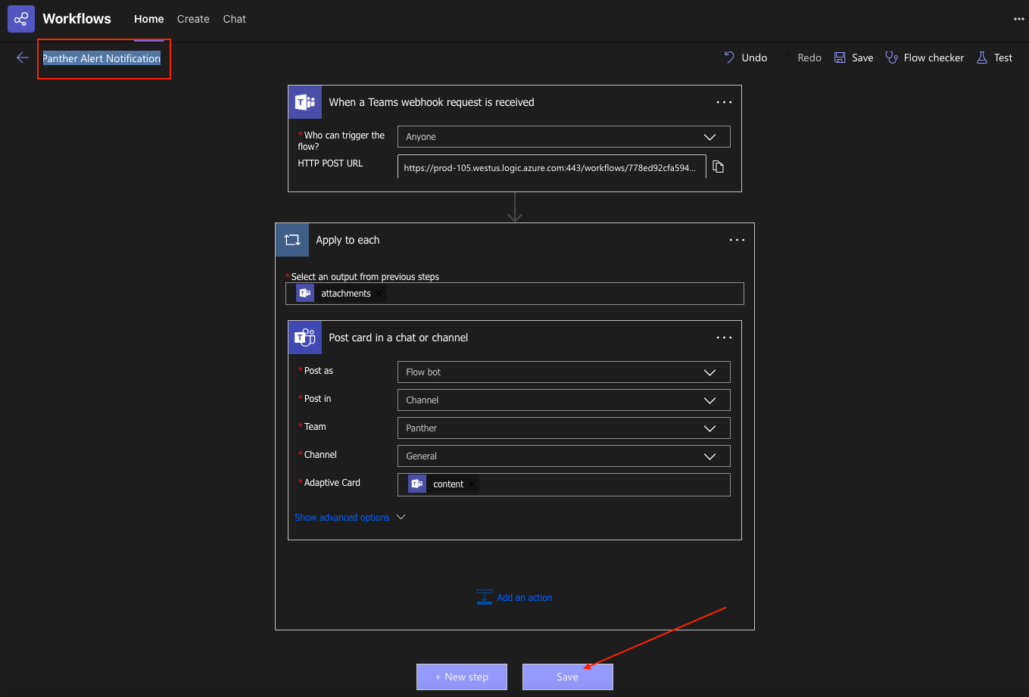
Task: Open the Post as dropdown
Action: [x=563, y=372]
